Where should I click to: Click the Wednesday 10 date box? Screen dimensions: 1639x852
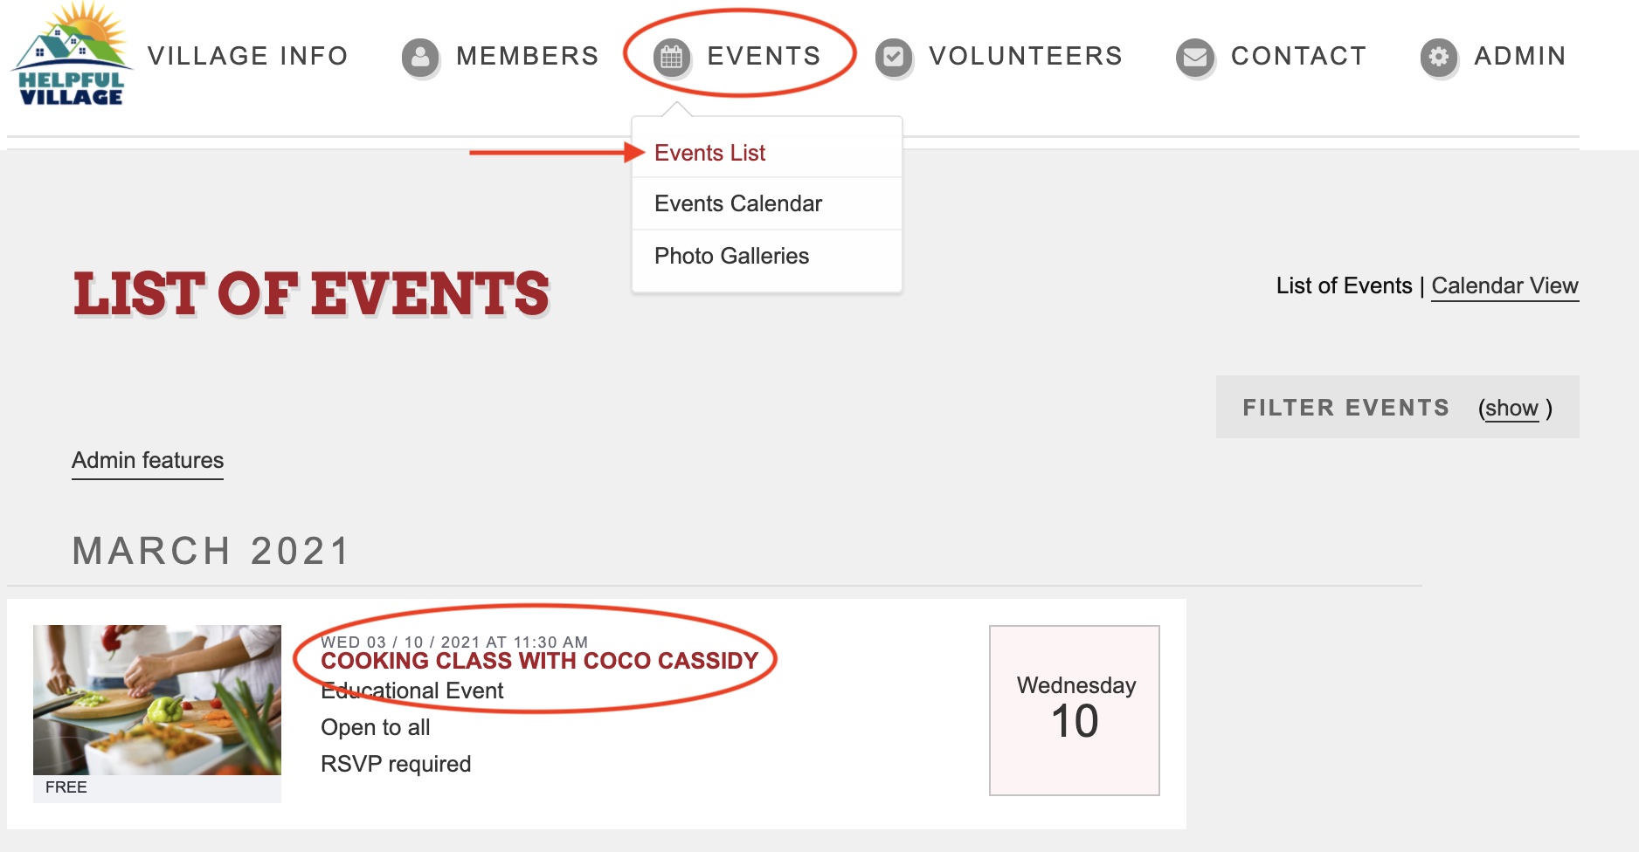[1075, 709]
